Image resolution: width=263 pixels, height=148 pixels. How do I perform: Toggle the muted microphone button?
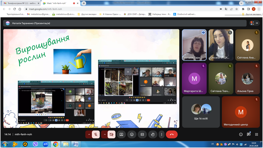click(96, 135)
